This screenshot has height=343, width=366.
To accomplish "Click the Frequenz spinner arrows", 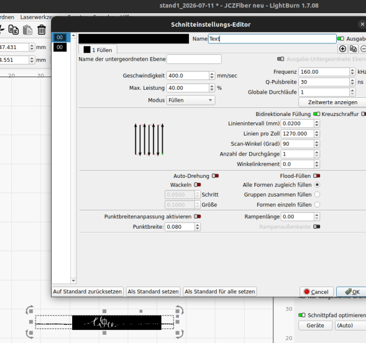I will [352, 72].
